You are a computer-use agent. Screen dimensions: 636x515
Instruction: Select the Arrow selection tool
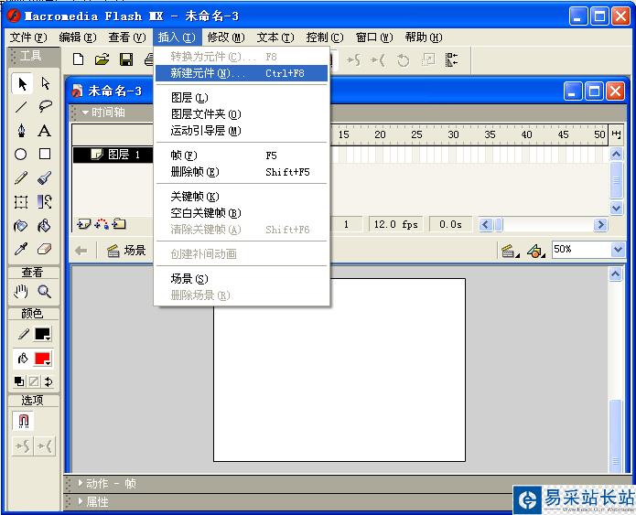pyautogui.click(x=21, y=83)
